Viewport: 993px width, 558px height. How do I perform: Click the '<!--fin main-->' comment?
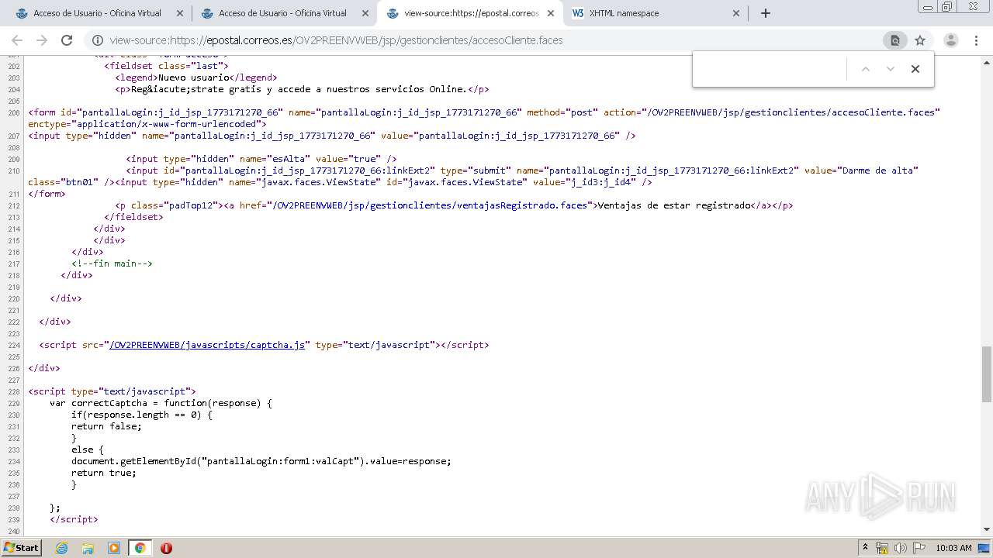[x=112, y=263]
